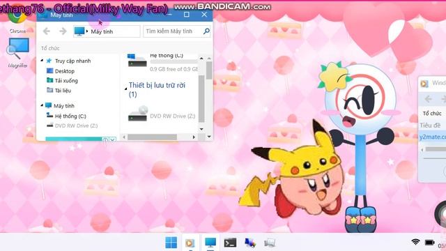This screenshot has height=251, width=446.
Task: Minimize the Máy tính window
Action: click(x=169, y=14)
